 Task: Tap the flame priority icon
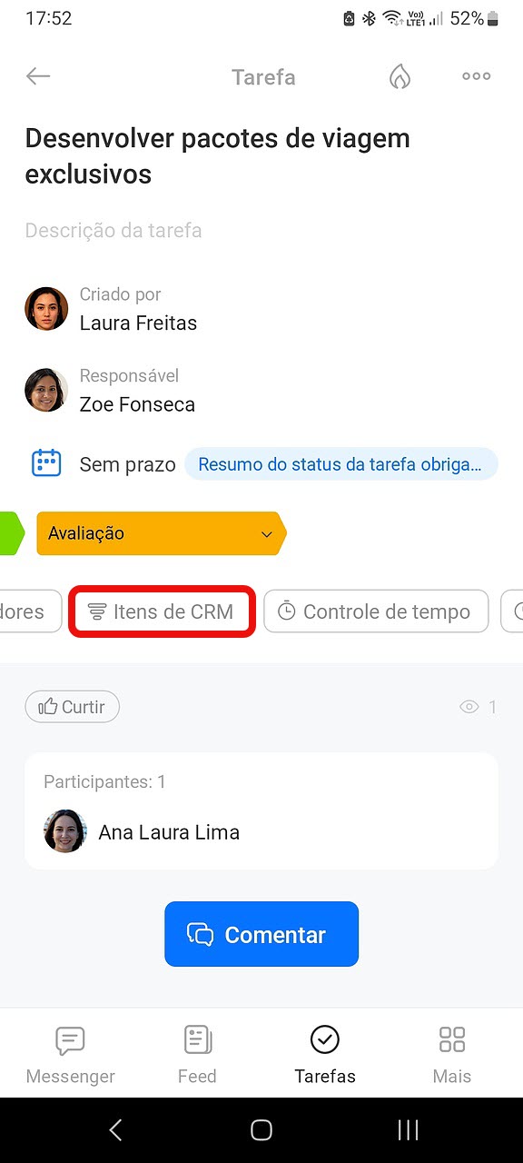click(400, 77)
